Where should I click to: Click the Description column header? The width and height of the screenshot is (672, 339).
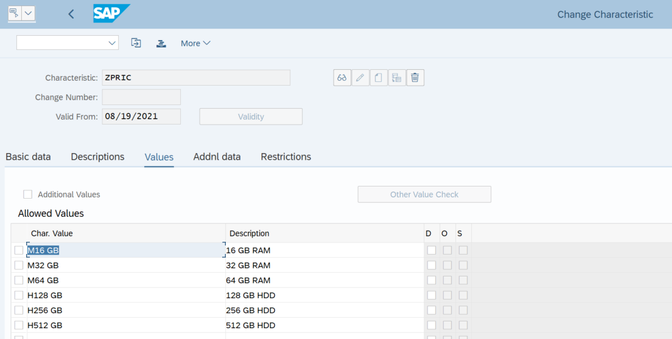point(324,233)
